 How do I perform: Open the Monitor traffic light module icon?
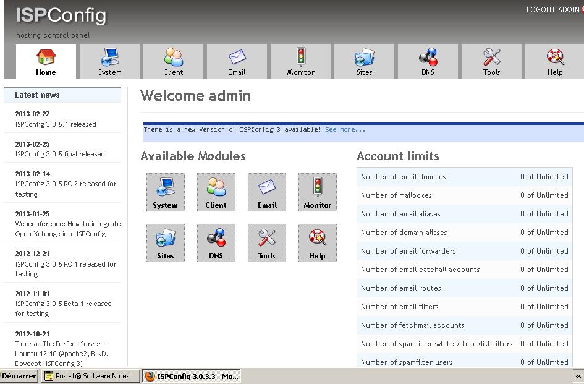click(x=317, y=192)
